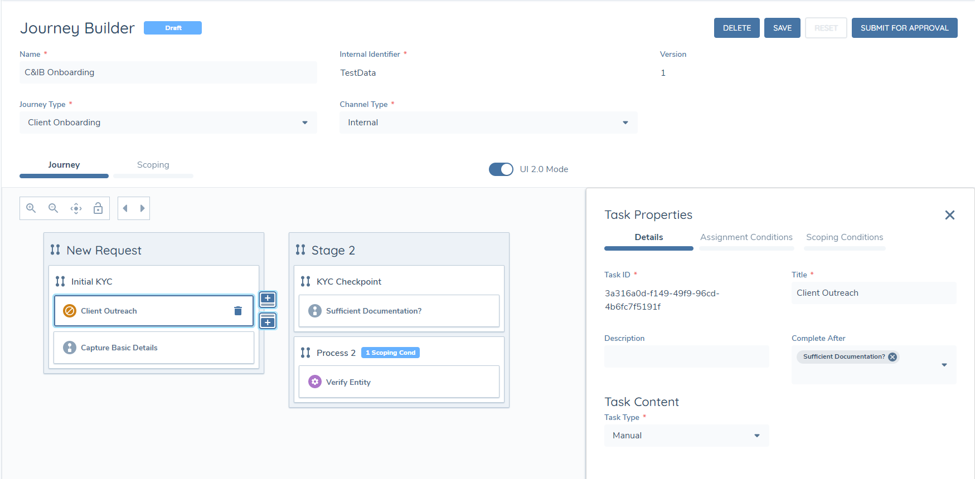Toggle the UI 2.0 Mode switch
The width and height of the screenshot is (975, 479).
(501, 169)
